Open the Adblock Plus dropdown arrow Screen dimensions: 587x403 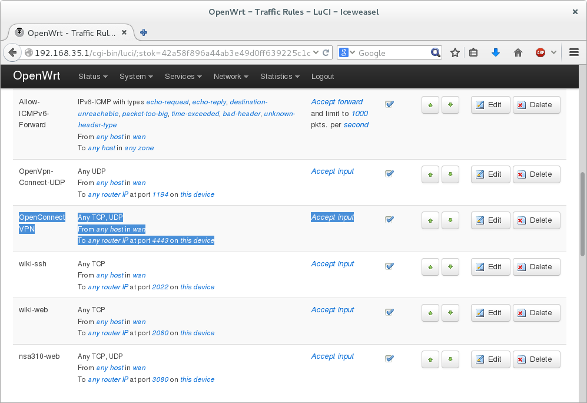click(x=553, y=52)
